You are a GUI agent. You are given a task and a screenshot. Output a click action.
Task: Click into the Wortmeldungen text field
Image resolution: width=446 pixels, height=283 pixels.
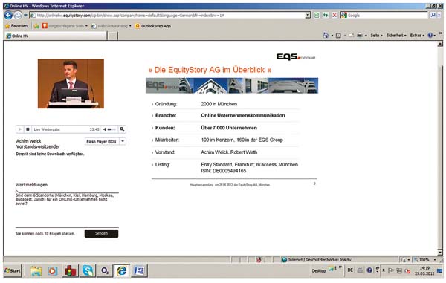[x=67, y=209]
